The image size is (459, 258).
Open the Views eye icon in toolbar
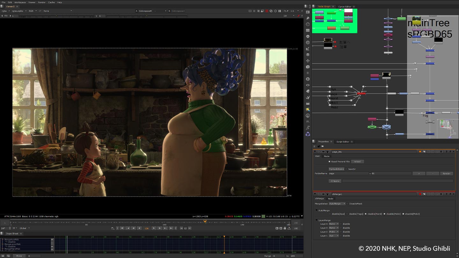(308, 85)
